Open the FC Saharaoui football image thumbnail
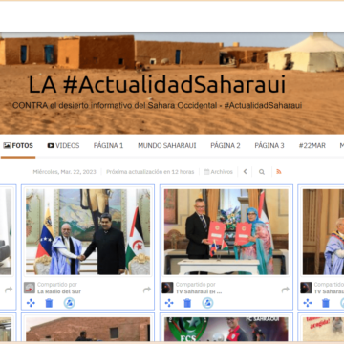 point(226,329)
